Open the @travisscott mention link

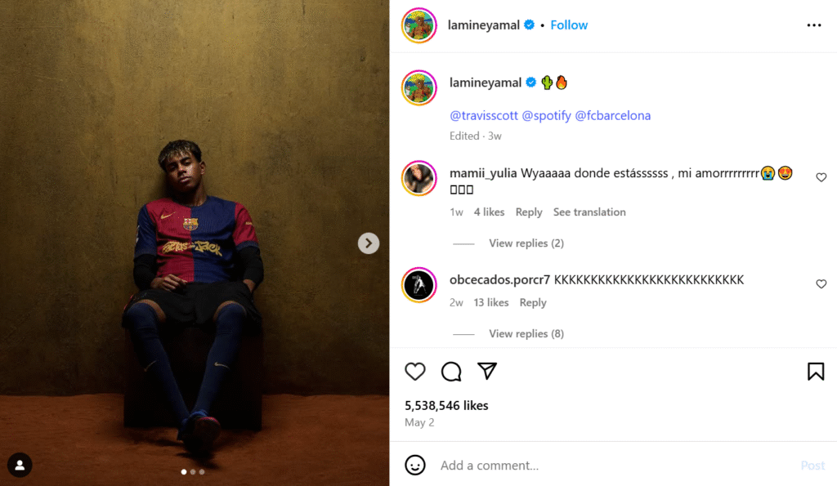click(483, 116)
